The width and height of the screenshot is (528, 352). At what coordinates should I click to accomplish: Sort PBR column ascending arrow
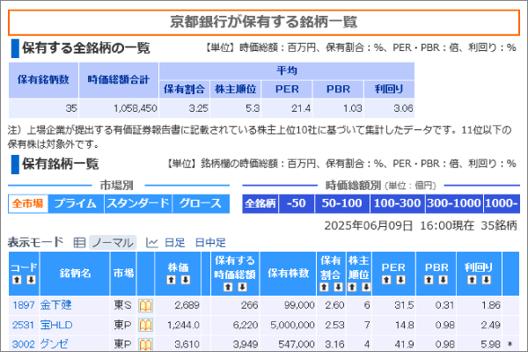(429, 280)
